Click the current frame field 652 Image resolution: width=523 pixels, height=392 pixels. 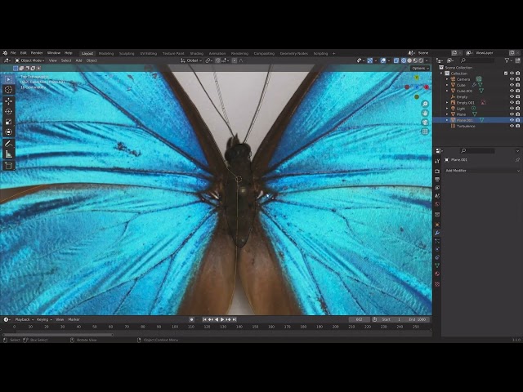tap(359, 319)
